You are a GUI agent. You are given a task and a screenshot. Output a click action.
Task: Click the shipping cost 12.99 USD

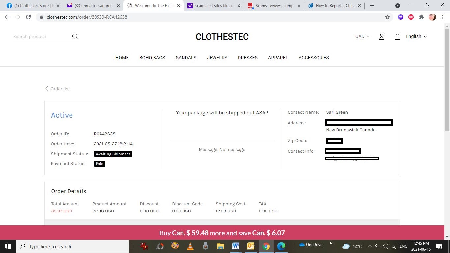click(x=226, y=211)
